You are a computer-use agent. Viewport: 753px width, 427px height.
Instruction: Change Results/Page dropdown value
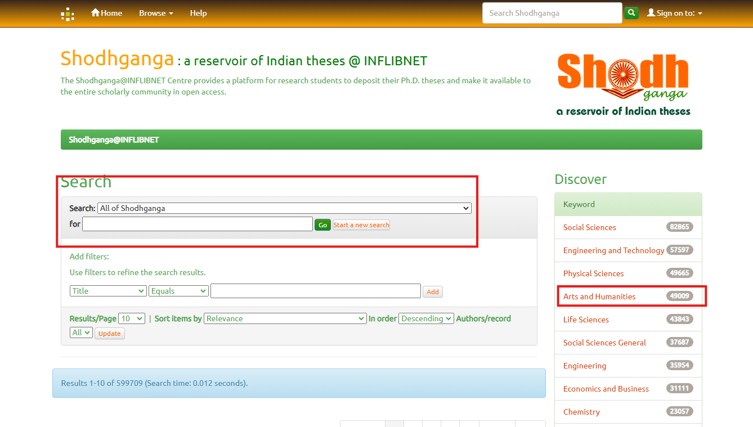[x=132, y=318]
